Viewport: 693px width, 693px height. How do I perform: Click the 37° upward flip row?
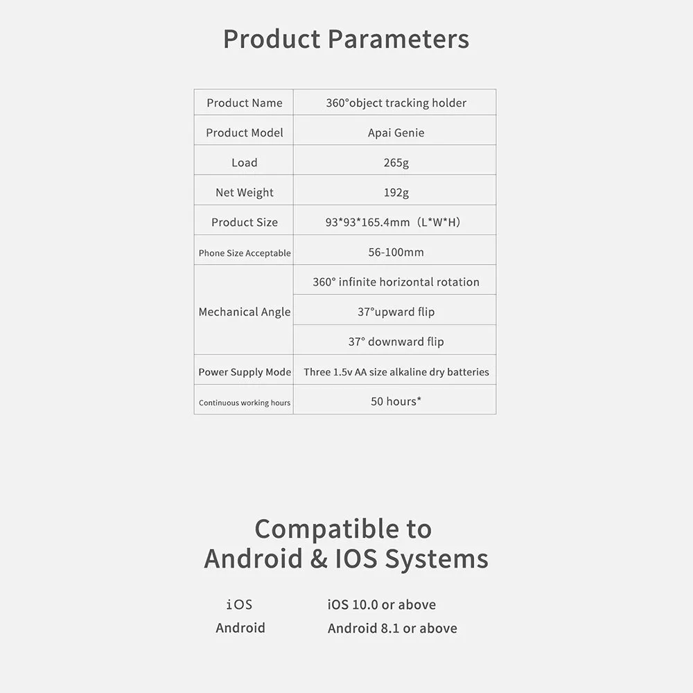[396, 312]
